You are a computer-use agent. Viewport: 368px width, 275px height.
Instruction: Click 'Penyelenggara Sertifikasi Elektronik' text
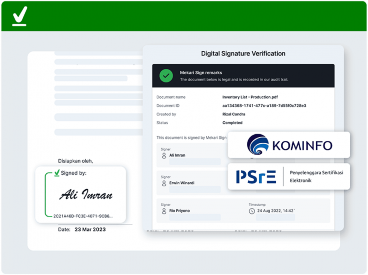(x=316, y=176)
